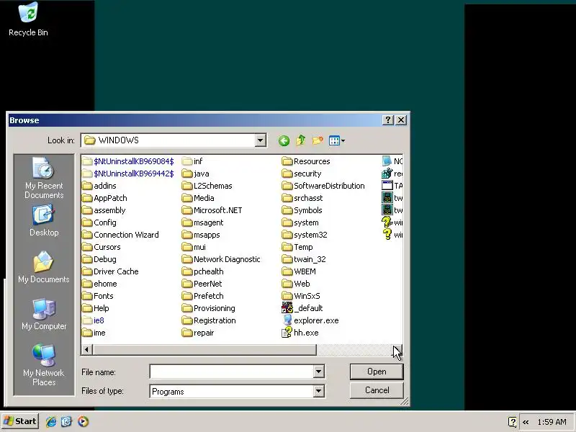Select the _default file
This screenshot has height=432, width=576.
[x=302, y=308]
